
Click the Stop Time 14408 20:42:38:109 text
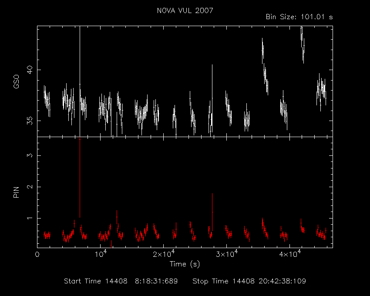pos(249,281)
